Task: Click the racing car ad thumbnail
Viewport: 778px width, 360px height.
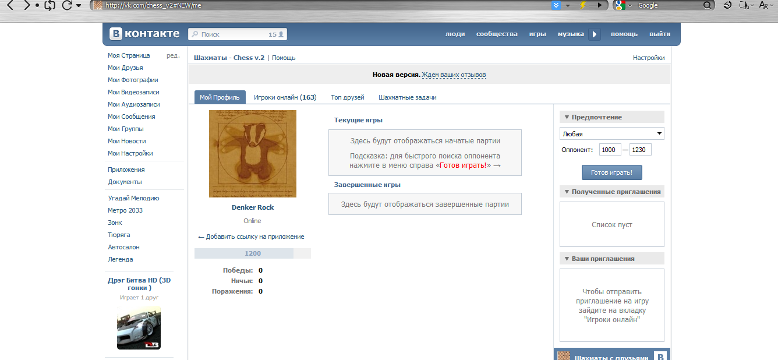Action: pos(139,328)
